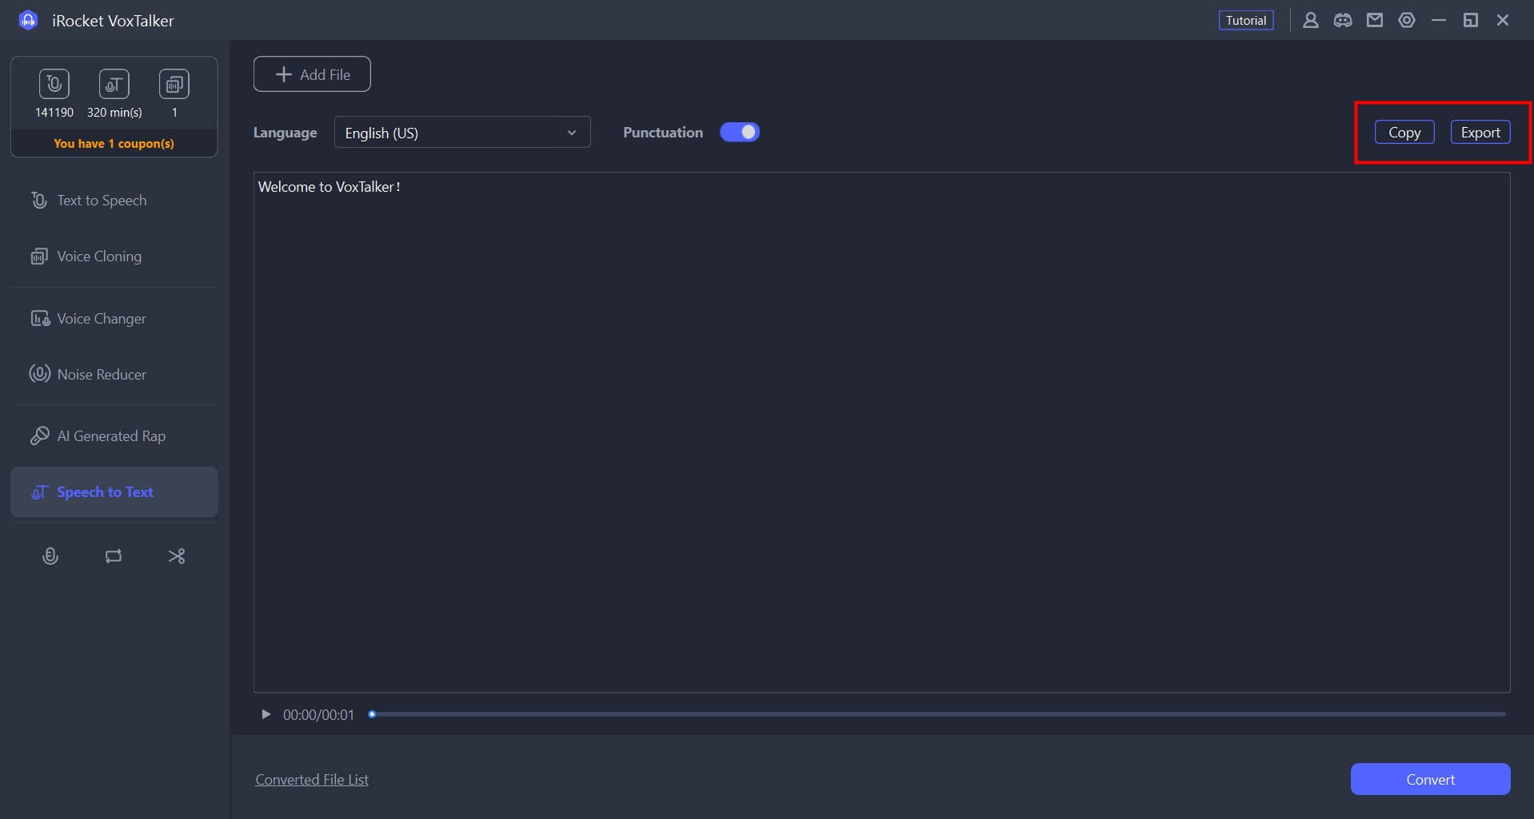Click the speech-to-text minutes icon
This screenshot has height=819, width=1534.
point(114,84)
